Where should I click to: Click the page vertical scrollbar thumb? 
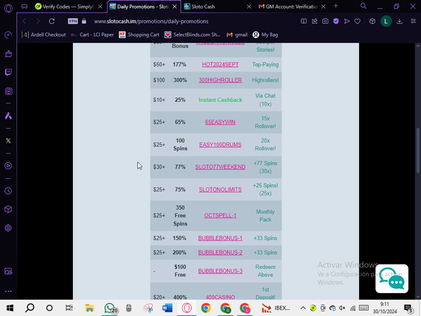[418, 150]
